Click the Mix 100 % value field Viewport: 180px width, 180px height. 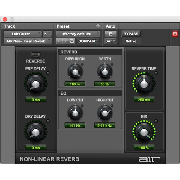coord(144,147)
